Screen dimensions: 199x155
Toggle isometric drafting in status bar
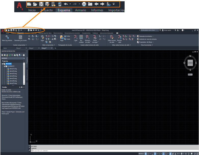(x=159, y=154)
